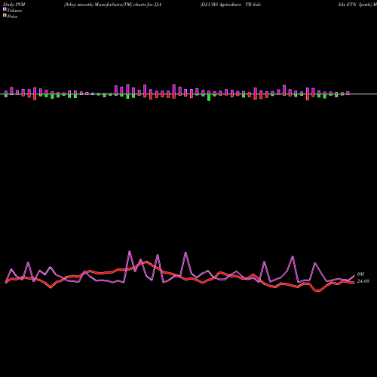The width and height of the screenshot is (377, 377).
Task: Click the magenta Volume legend swatch
Action: (x=5, y=9)
